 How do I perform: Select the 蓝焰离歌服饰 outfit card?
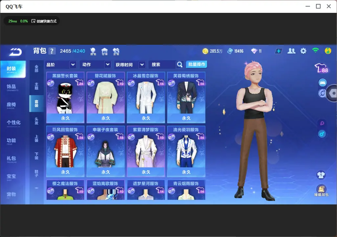point(105,190)
